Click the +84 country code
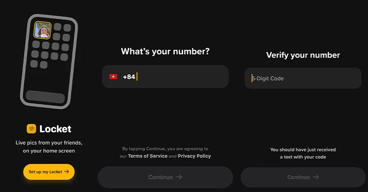This screenshot has height=192, width=368. coord(129,77)
